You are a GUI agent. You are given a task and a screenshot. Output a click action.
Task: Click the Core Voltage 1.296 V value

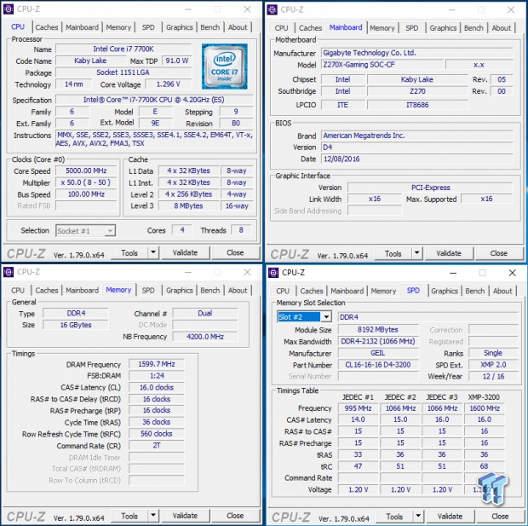click(x=169, y=84)
